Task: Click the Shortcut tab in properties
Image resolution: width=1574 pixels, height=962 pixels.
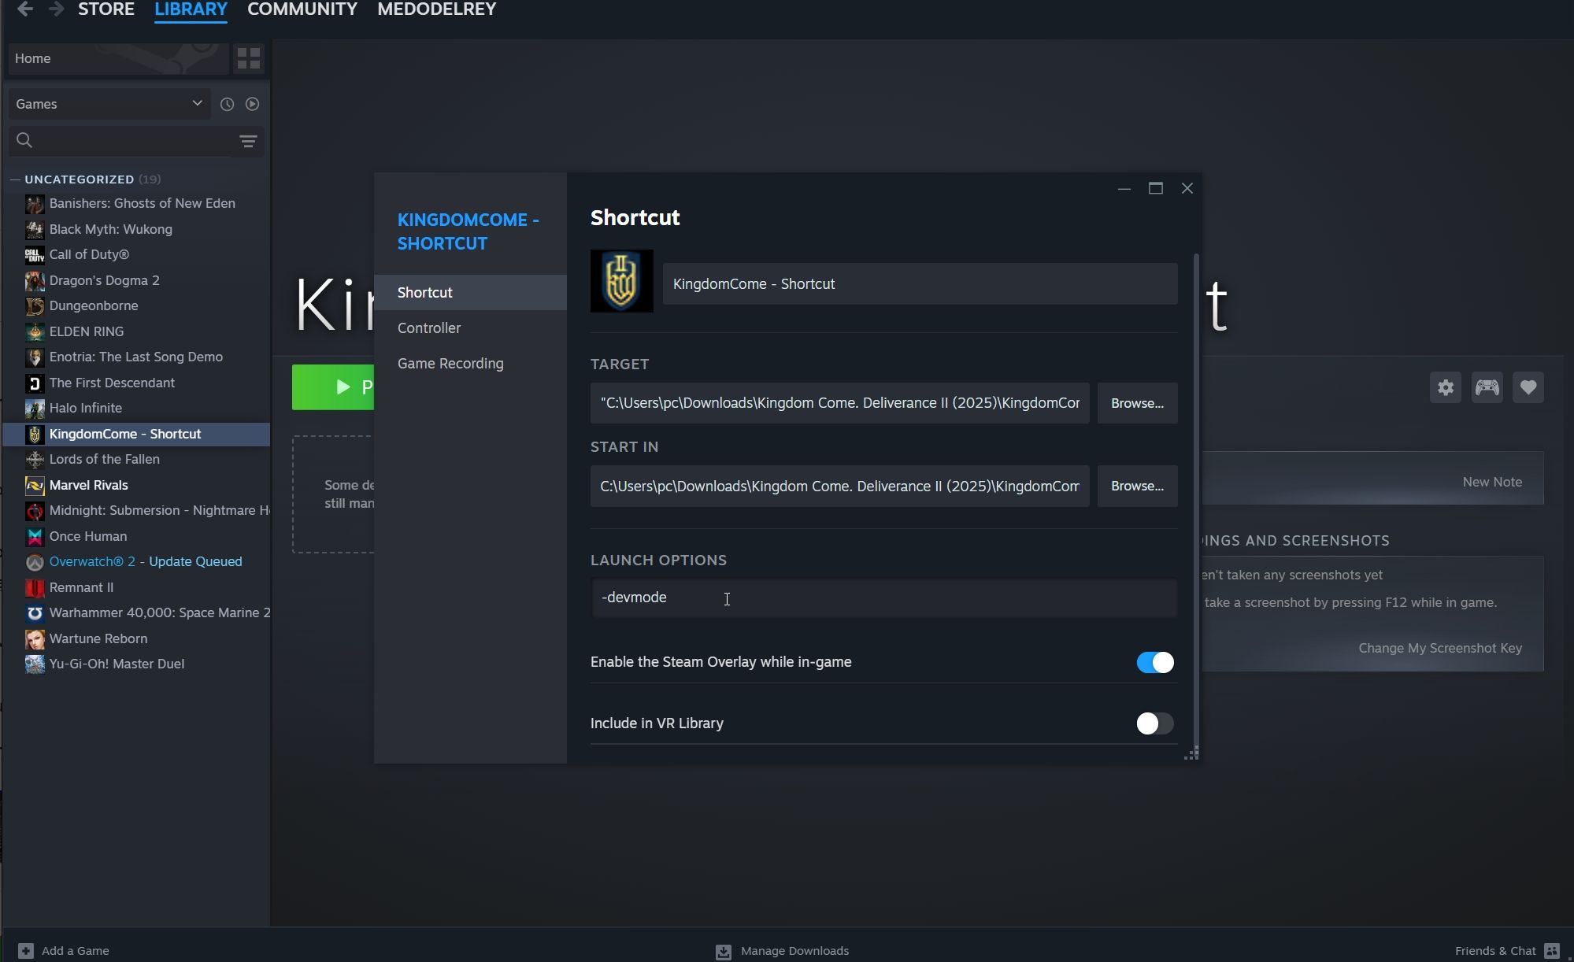Action: 424,291
